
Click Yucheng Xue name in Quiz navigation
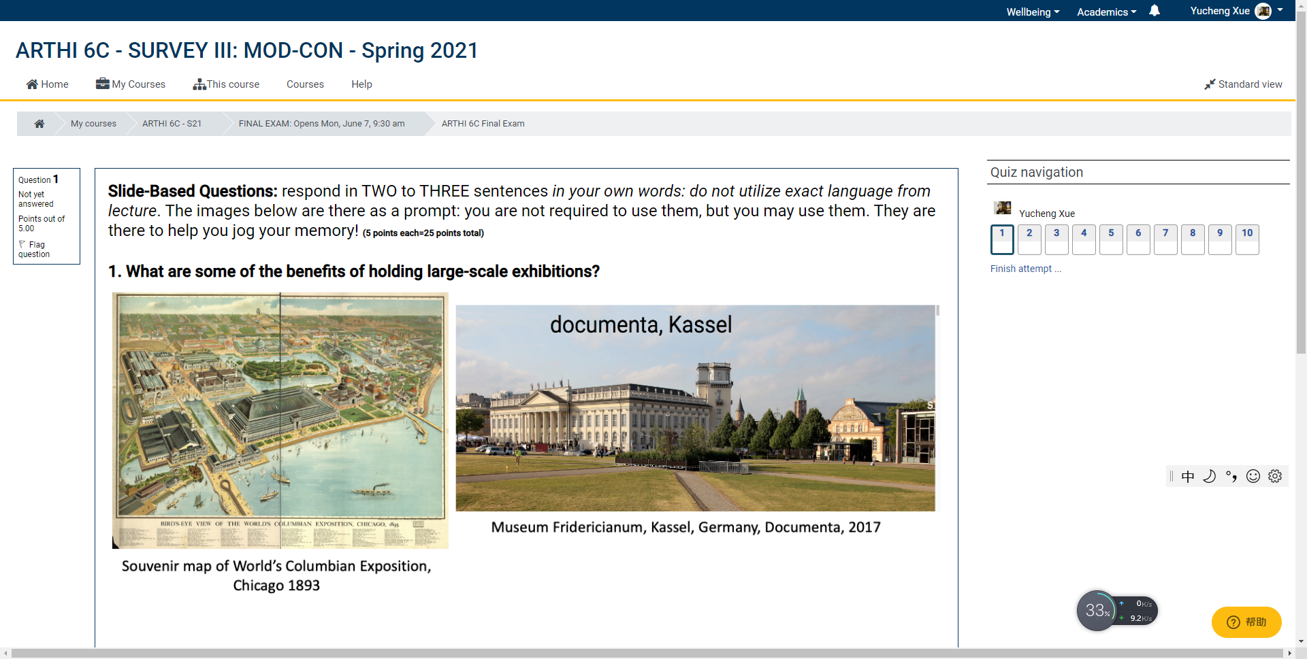[x=1047, y=214]
